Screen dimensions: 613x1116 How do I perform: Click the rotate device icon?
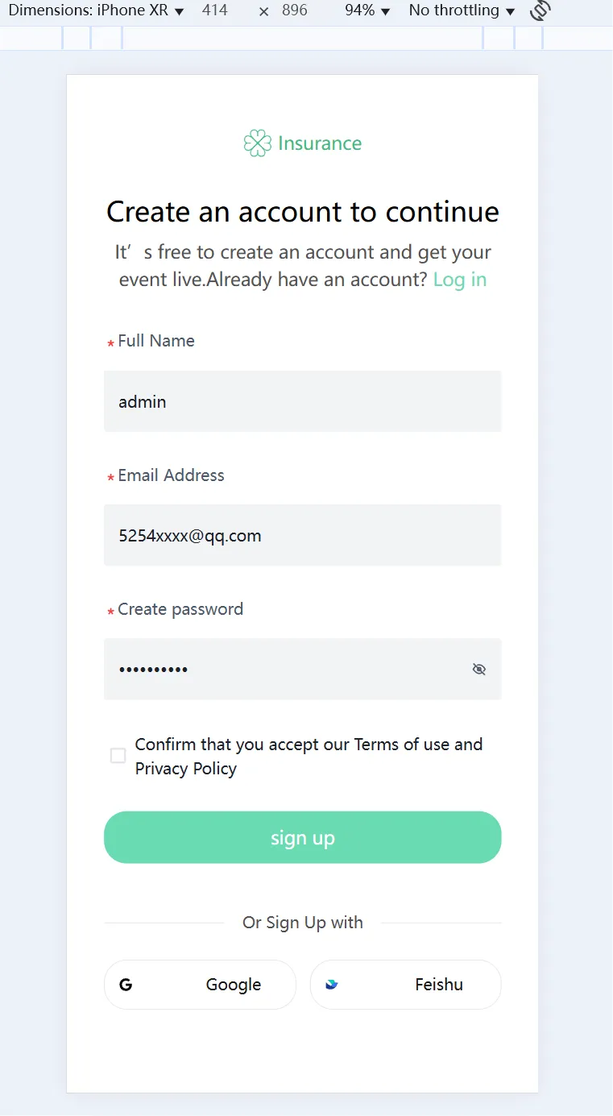point(541,10)
